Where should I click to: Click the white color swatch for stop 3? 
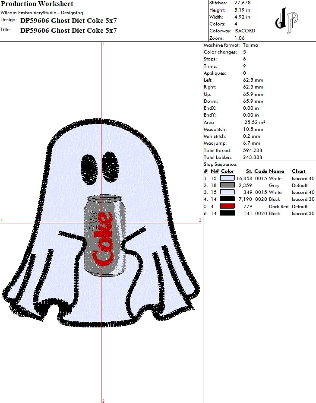[x=228, y=192]
